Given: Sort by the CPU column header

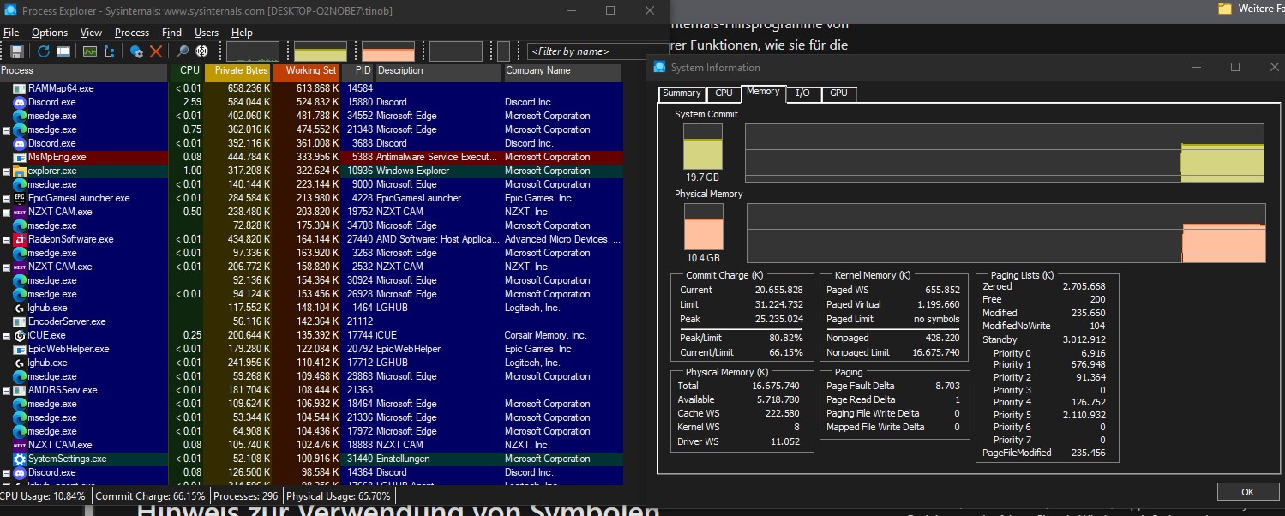Looking at the screenshot, I should (x=188, y=72).
